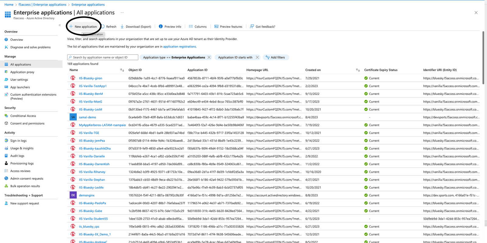The height and width of the screenshot is (243, 487).
Task: Go to Sign-in logs in sidebar
Action: (18, 141)
